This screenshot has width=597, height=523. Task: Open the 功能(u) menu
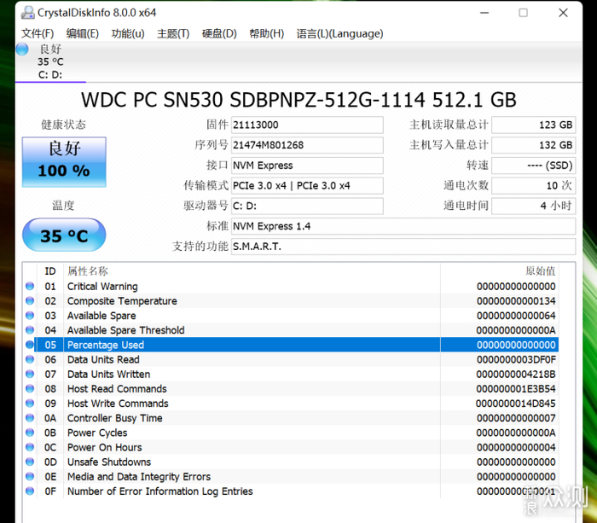[x=128, y=33]
